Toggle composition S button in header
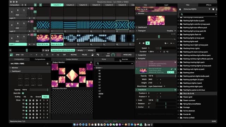This screenshot has width=226, height=127. click(x=41, y=5)
